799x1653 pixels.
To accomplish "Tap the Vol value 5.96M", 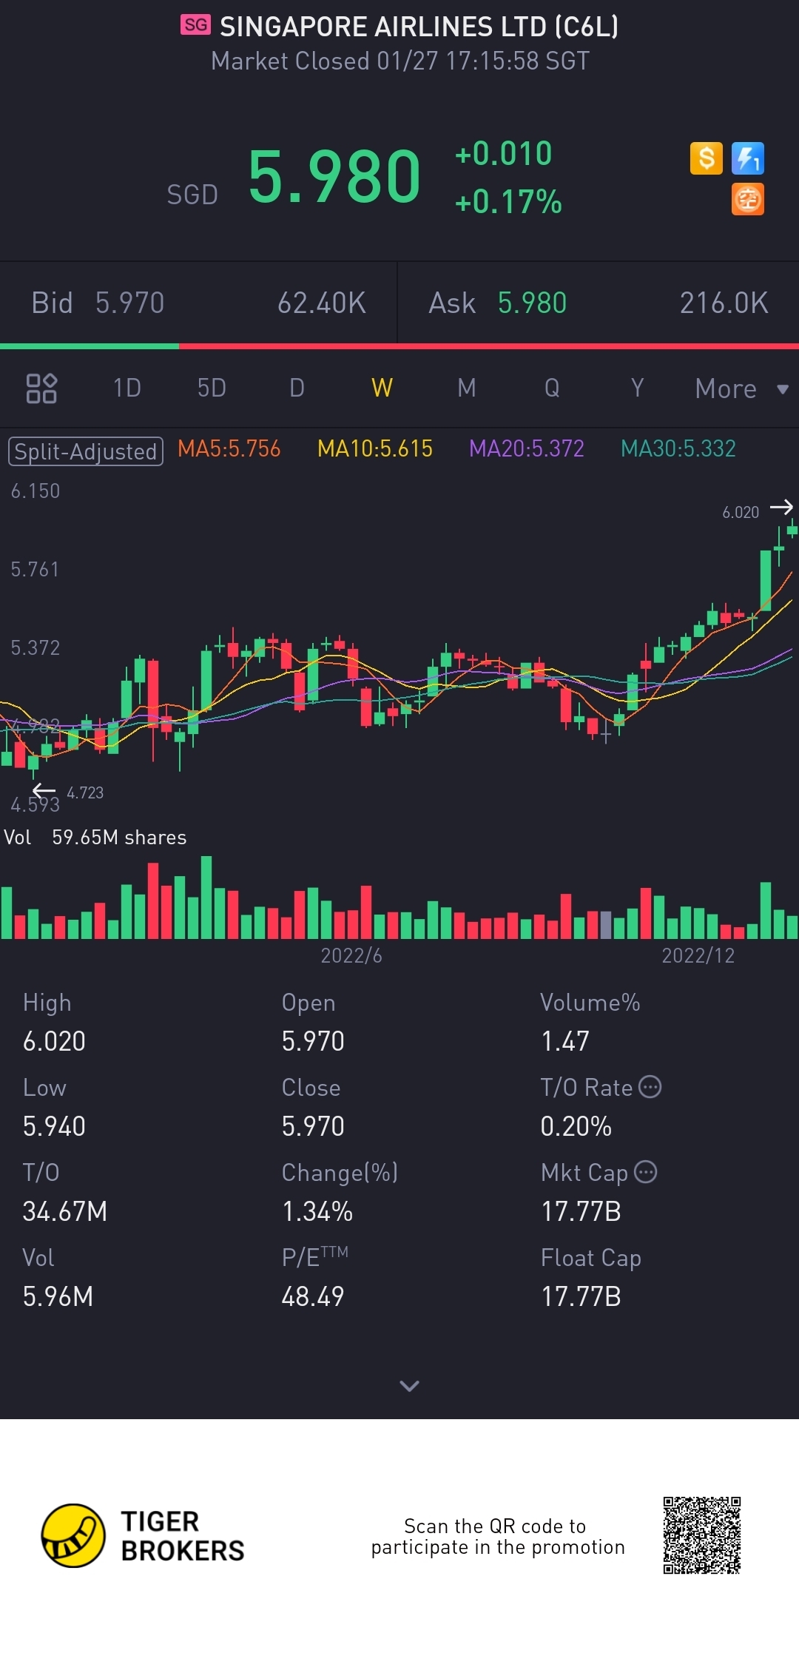I will pos(58,1296).
